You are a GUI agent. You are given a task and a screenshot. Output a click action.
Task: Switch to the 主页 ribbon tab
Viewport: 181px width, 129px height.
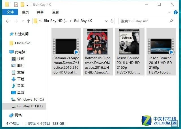click(25, 12)
